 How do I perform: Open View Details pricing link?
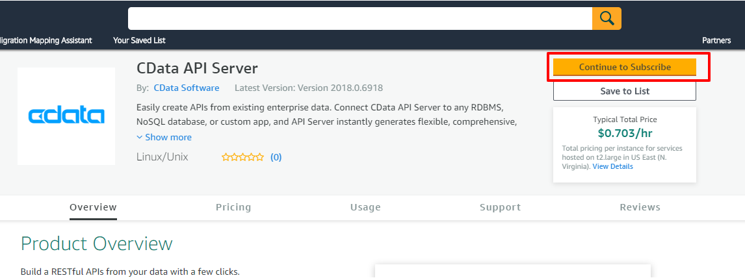[x=612, y=166]
